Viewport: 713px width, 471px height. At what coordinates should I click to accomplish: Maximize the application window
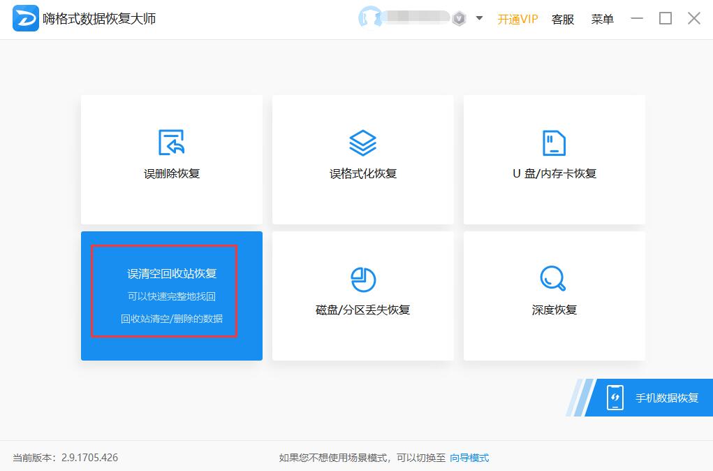click(x=666, y=19)
